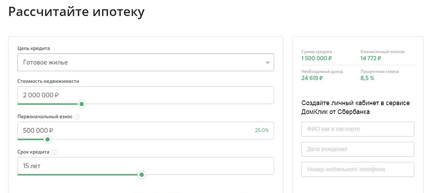Click the Стоимость недвижимости slider handle
This screenshot has width=431, height=193.
tap(81, 104)
